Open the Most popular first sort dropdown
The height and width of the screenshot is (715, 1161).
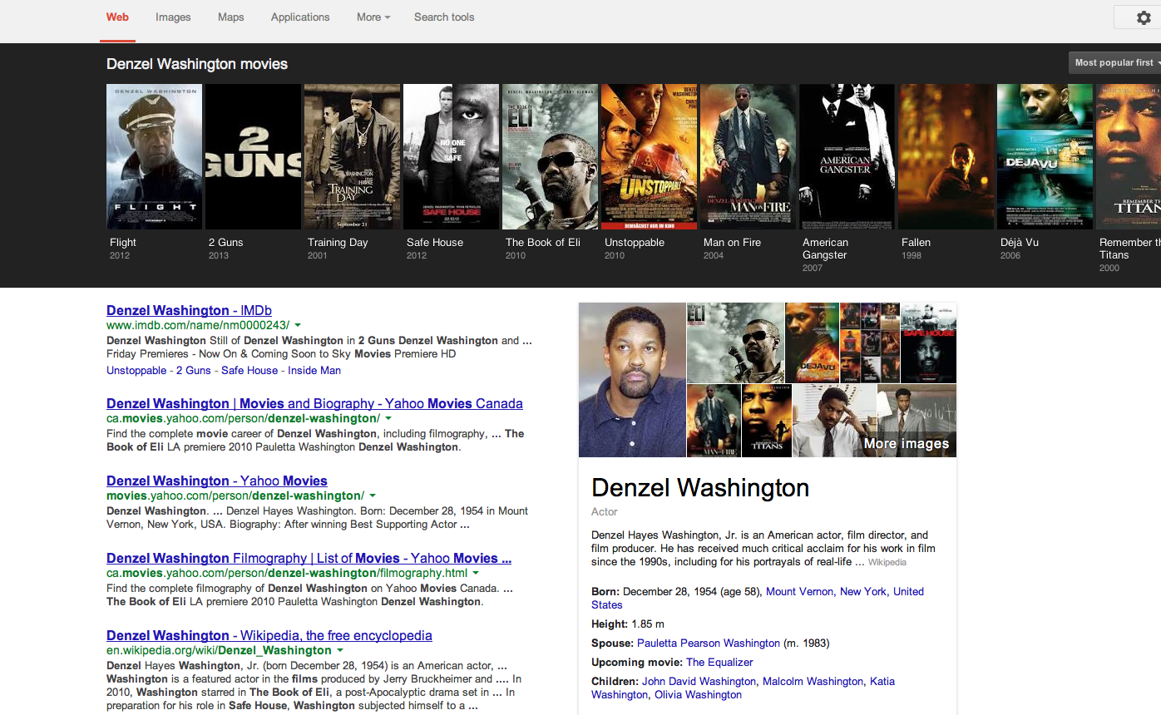1114,62
